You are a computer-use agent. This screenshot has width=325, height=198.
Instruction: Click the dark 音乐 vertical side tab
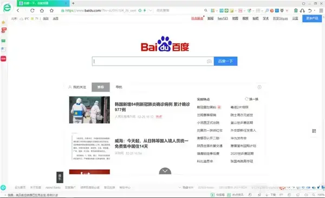coord(60,177)
